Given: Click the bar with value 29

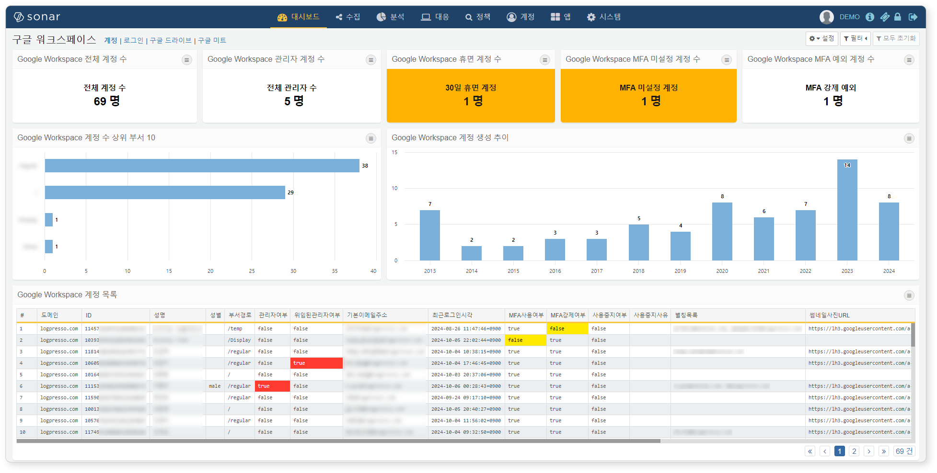Looking at the screenshot, I should 165,192.
